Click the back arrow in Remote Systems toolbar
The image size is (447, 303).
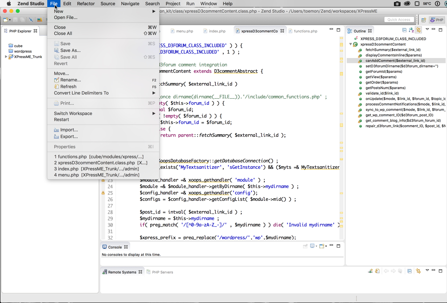coord(386,271)
